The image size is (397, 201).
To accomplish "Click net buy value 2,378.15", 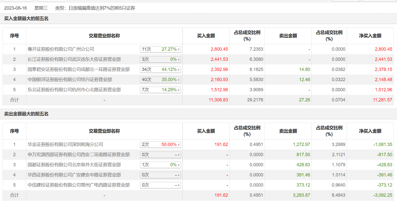I will (384, 69).
